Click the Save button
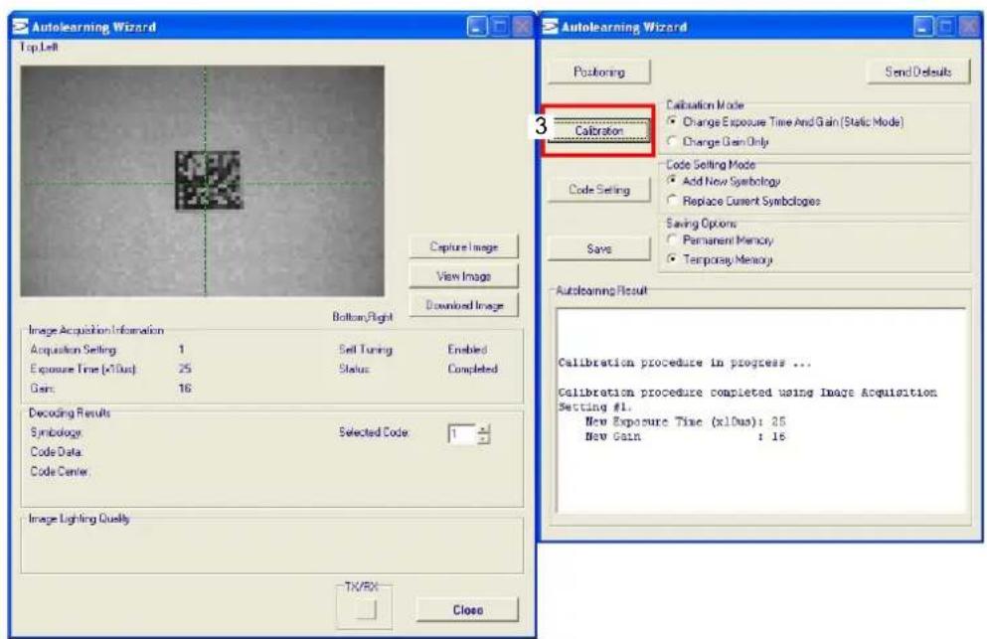The image size is (987, 639). click(598, 248)
